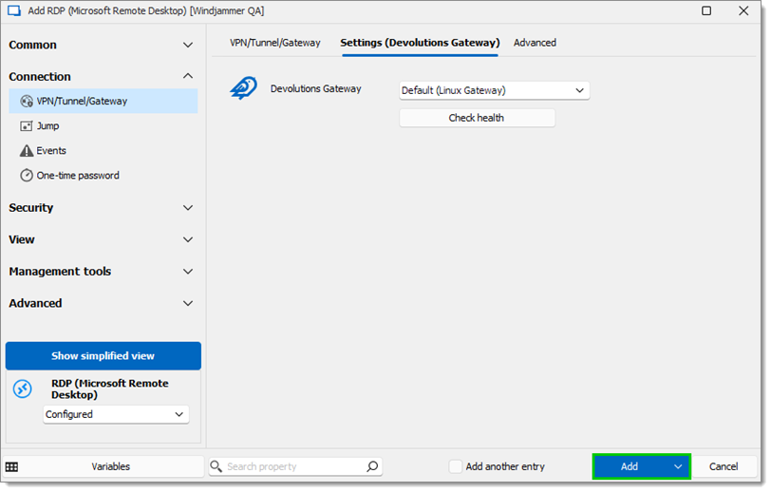Image resolution: width=771 pixels, height=492 pixels.
Task: Open the Add button dropdown arrow
Action: click(678, 466)
